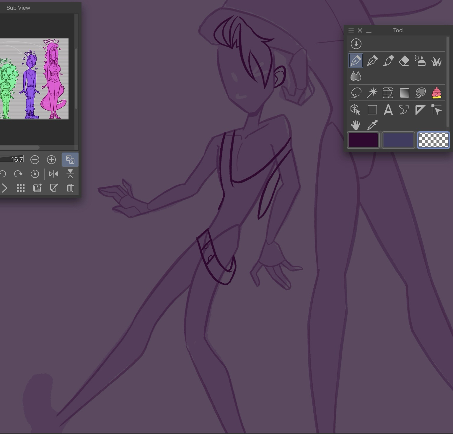Image resolution: width=453 pixels, height=434 pixels.
Task: Activate the Auto select magic wand tool
Action: click(372, 93)
